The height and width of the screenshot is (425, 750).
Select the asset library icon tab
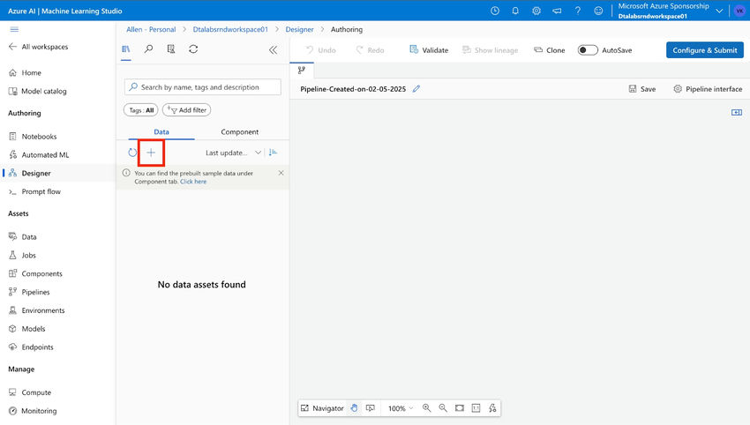click(126, 49)
